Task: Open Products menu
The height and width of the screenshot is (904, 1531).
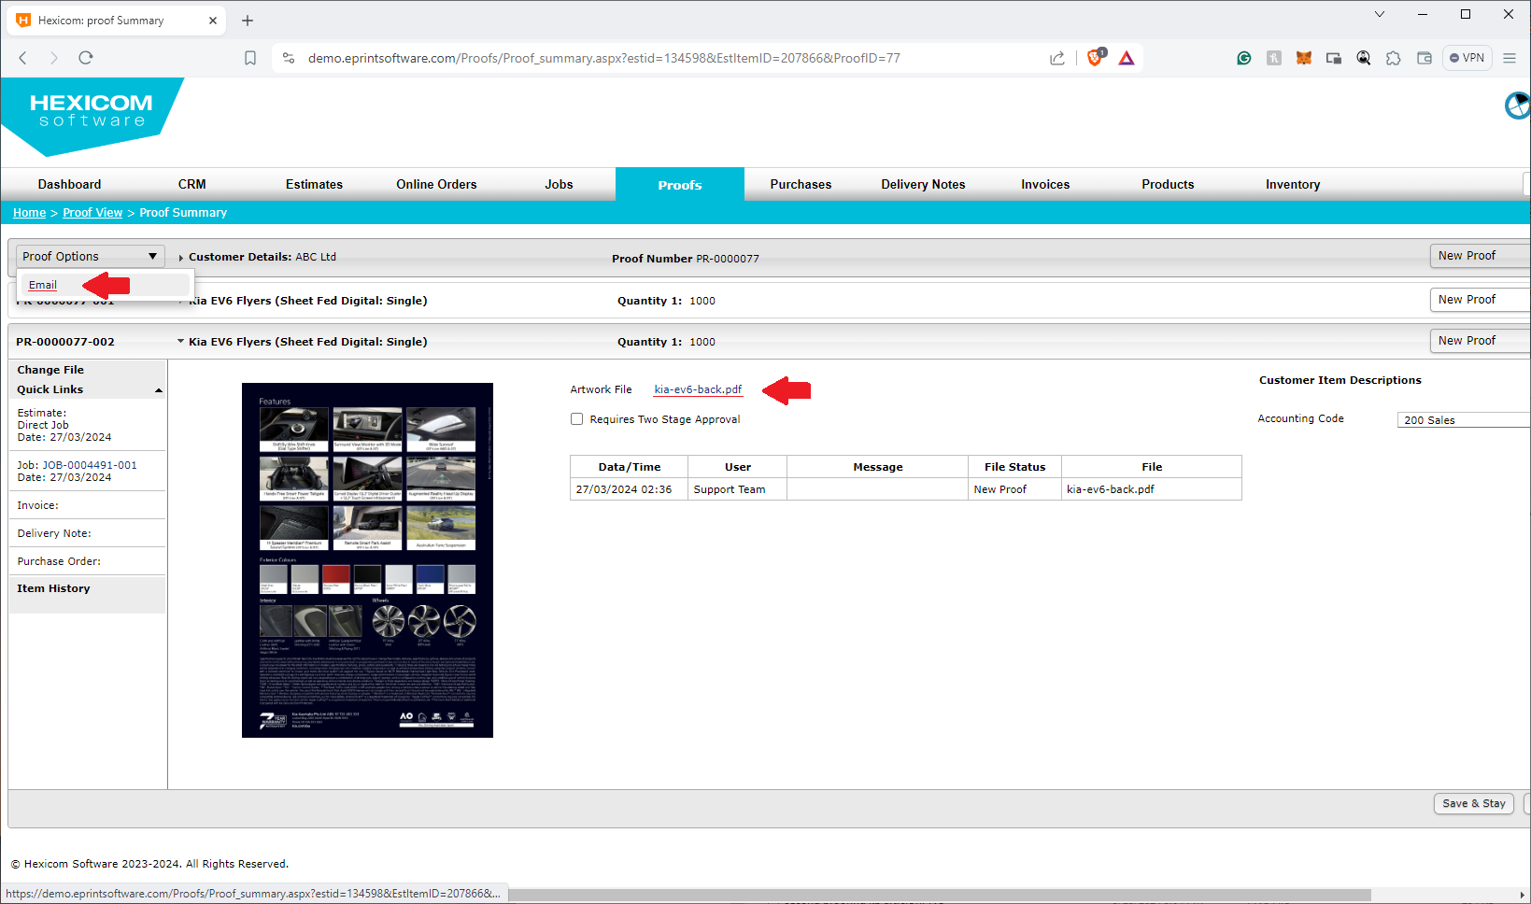Action: [1168, 185]
